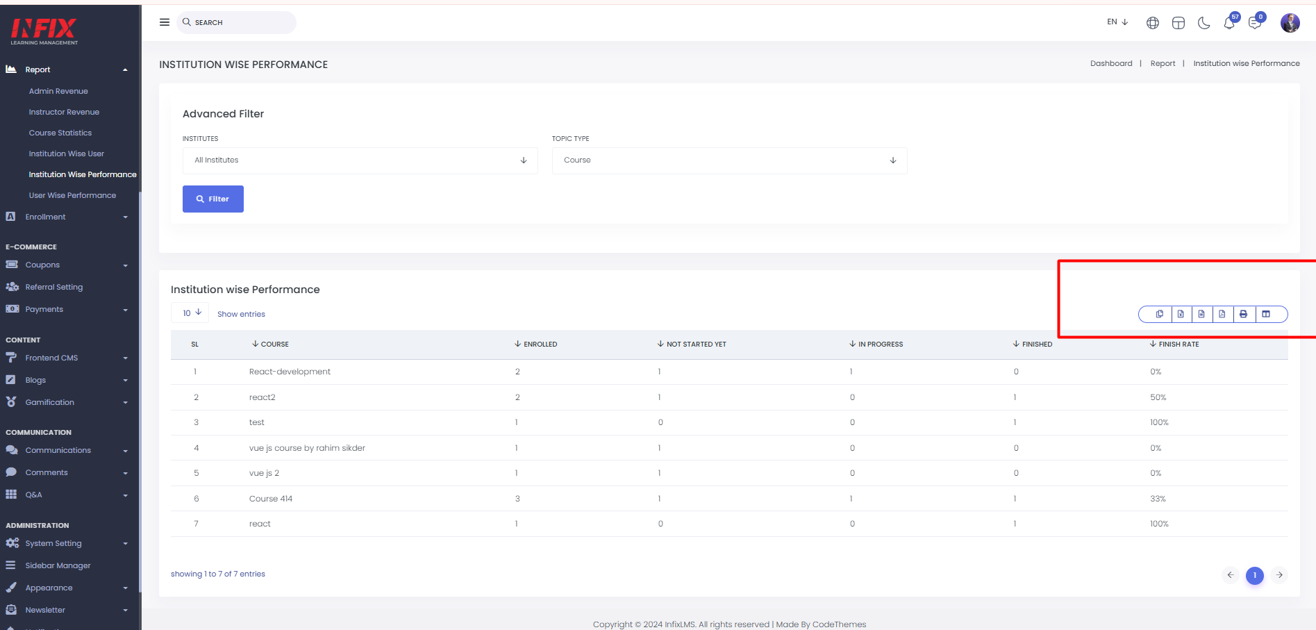Copy table data with the copy icon
The height and width of the screenshot is (630, 1316).
click(1159, 314)
